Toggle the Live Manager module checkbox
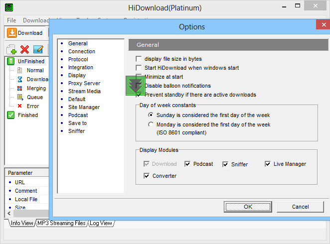This screenshot has height=244, width=330. click(x=268, y=164)
